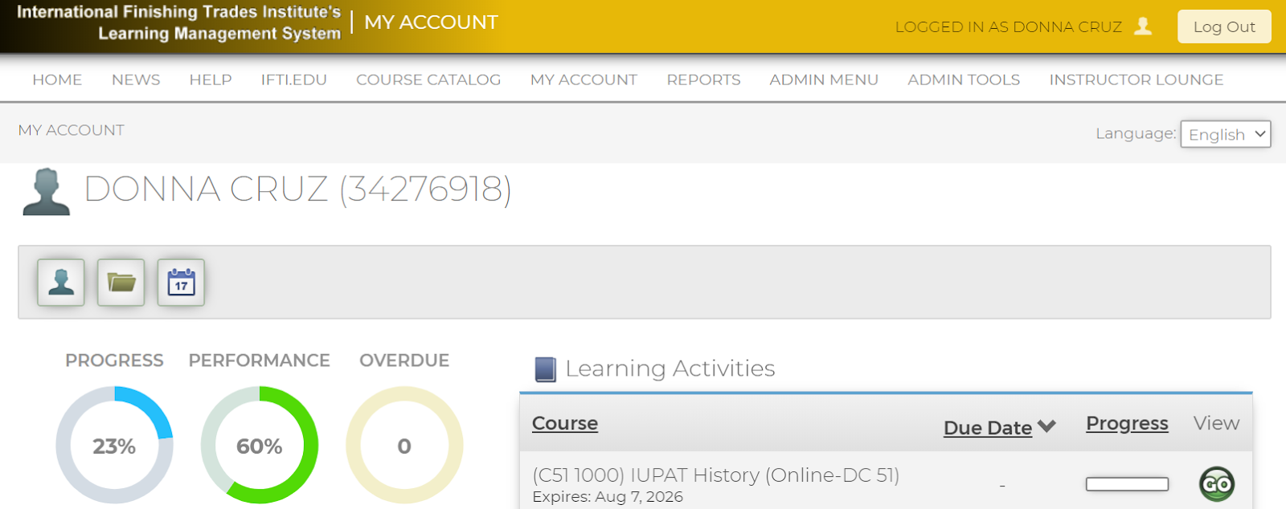Click the PERFORMANCE label

click(x=260, y=360)
